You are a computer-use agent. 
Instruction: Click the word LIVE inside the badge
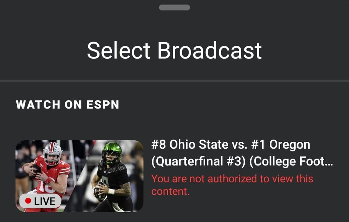tap(45, 201)
